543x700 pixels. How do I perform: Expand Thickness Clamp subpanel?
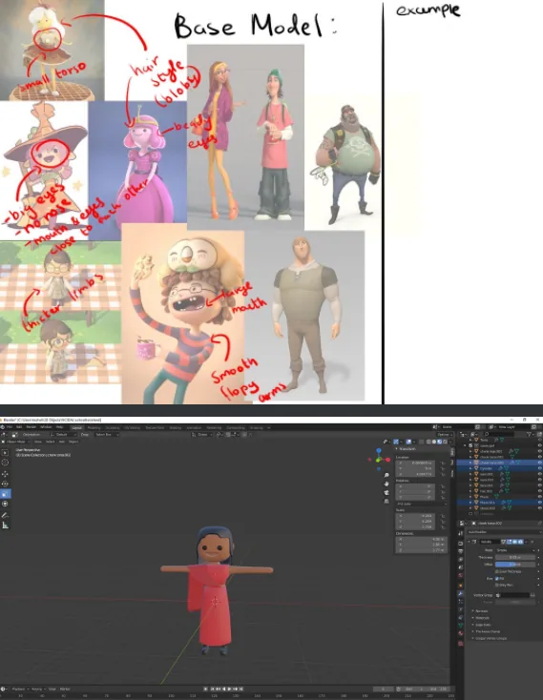coord(488,631)
